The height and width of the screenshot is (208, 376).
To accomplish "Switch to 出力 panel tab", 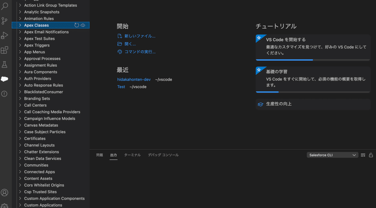I will coord(113,155).
